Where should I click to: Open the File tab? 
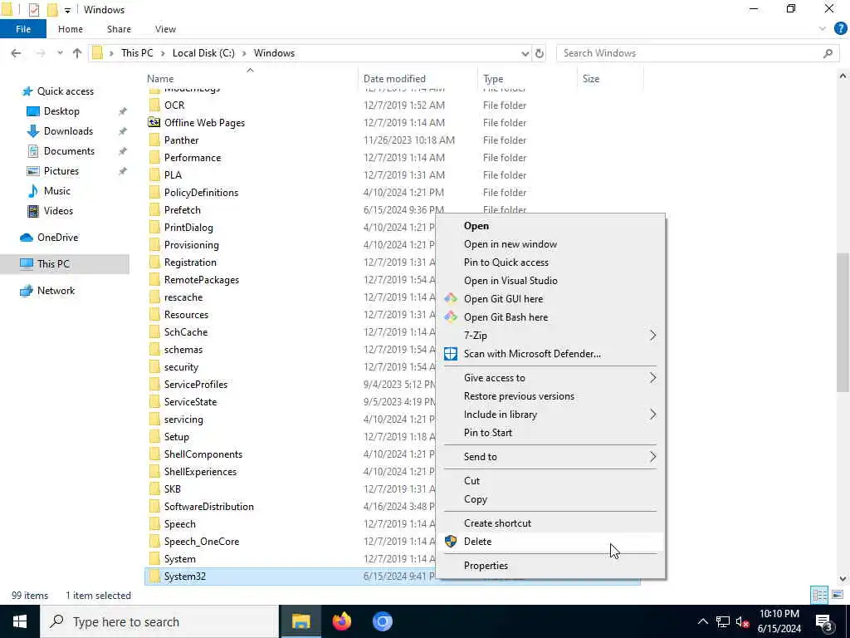[23, 29]
